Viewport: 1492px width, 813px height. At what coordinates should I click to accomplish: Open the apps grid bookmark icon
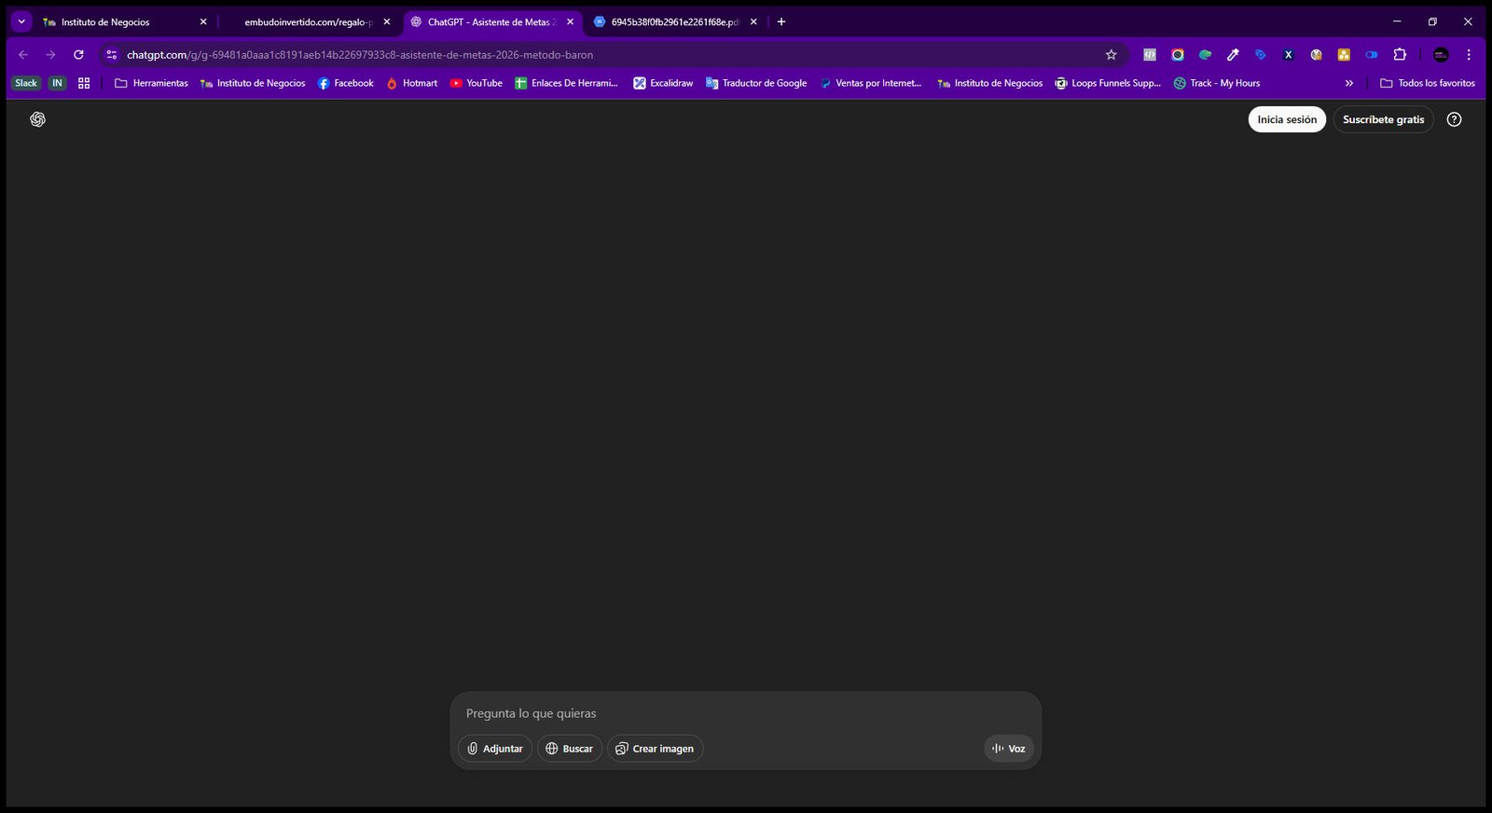[84, 83]
